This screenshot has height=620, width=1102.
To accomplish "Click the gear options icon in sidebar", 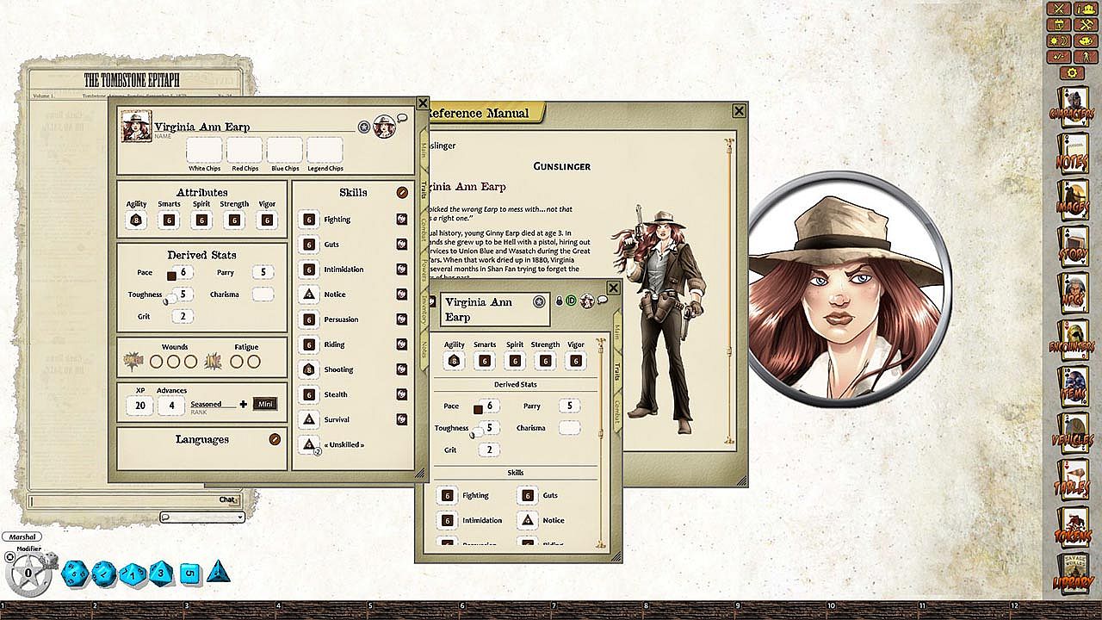I will (x=1071, y=73).
